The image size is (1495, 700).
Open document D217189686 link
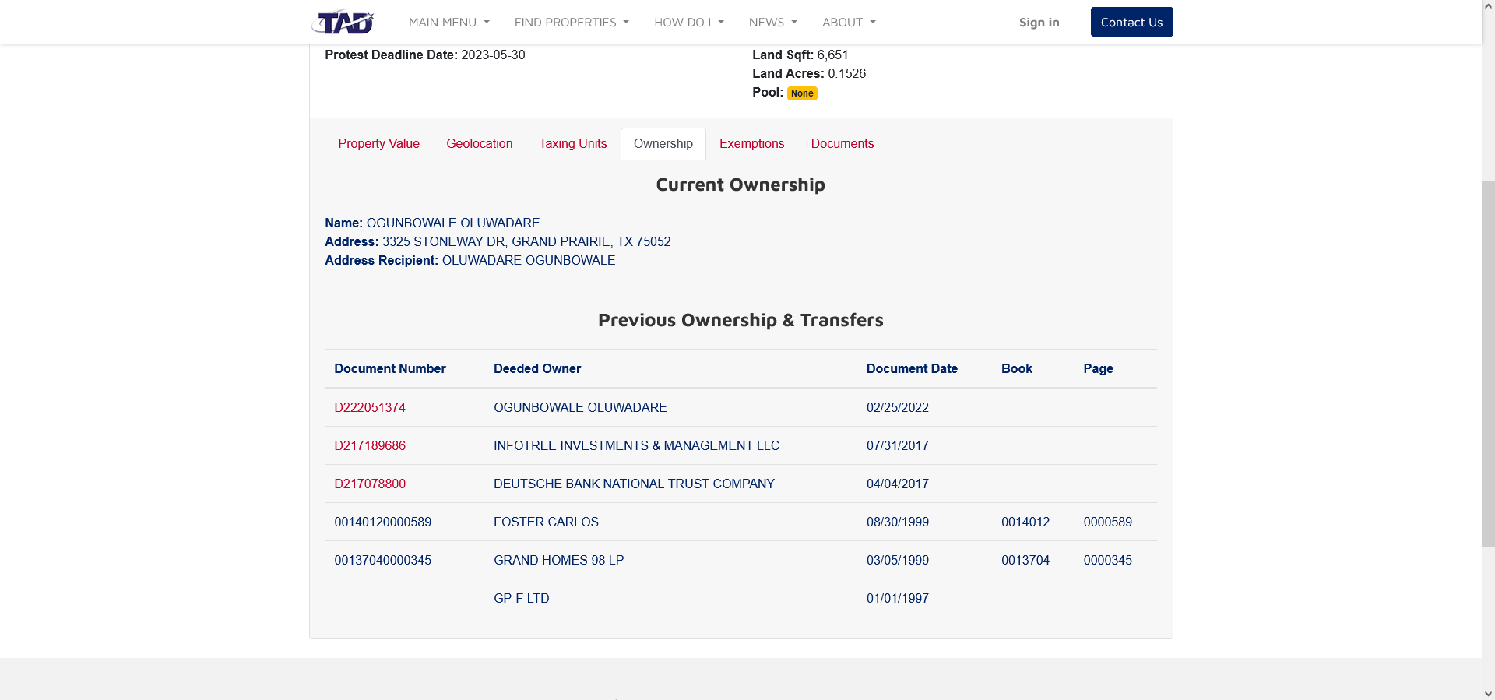point(370,445)
